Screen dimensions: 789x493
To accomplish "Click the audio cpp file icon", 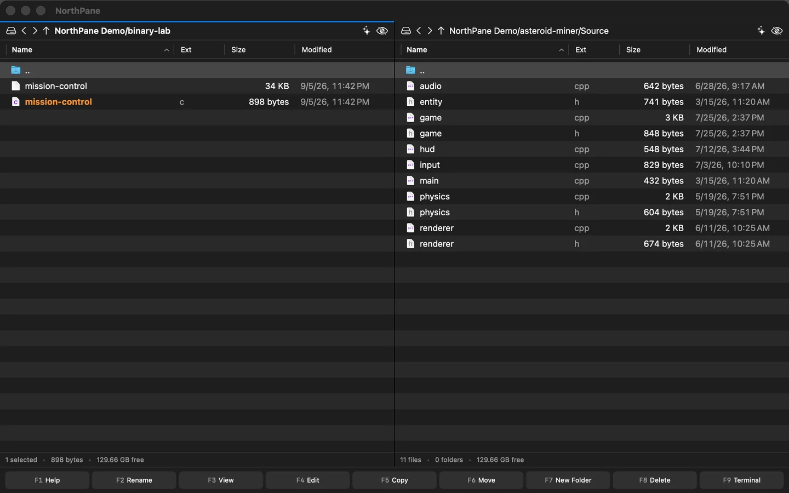I will tap(410, 86).
